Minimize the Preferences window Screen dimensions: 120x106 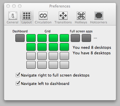coord(14,6)
